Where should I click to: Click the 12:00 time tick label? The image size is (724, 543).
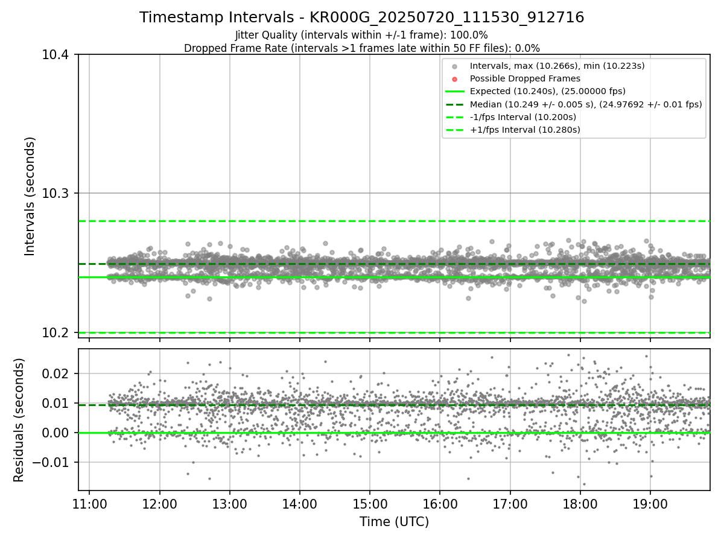pos(159,503)
